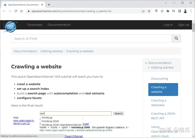Click Sign up in header

click(x=184, y=25)
